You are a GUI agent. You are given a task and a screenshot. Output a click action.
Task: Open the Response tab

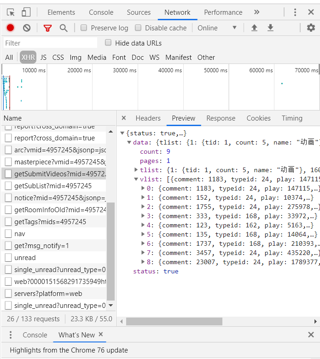[221, 118]
